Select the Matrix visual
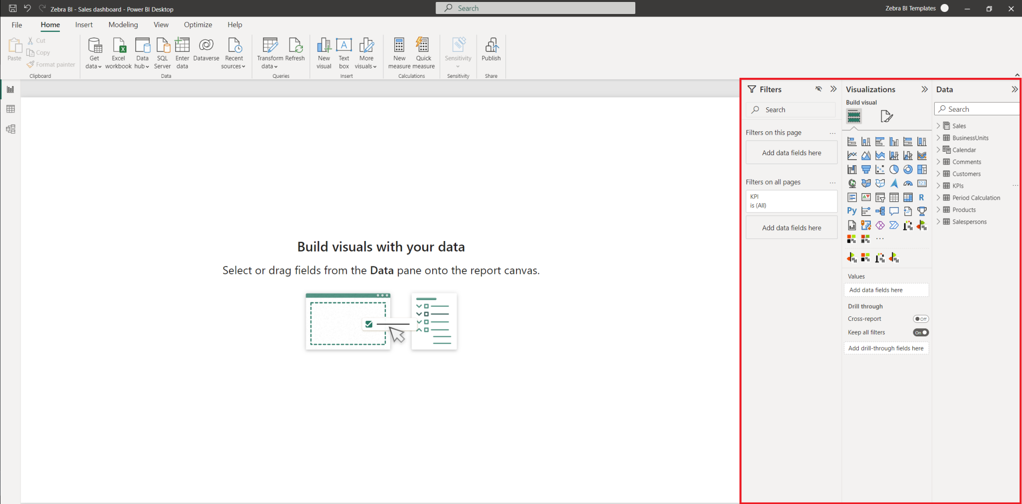Viewport: 1022px width, 504px height. [908, 198]
